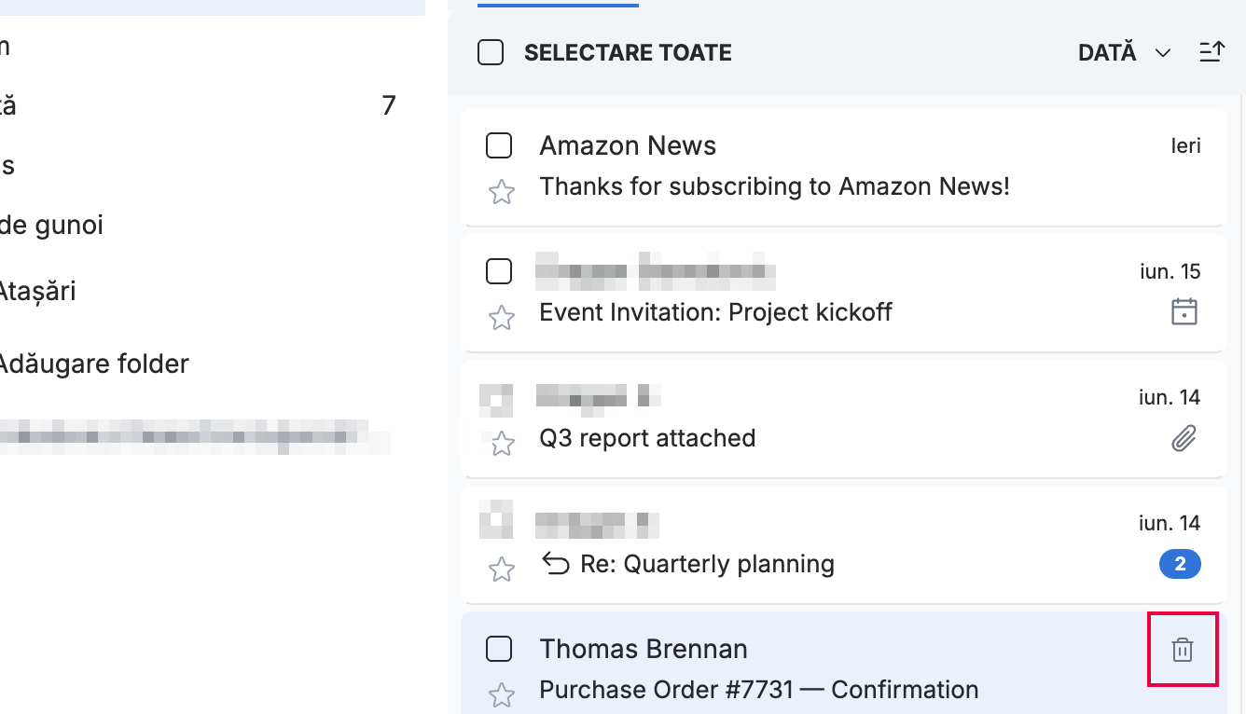The image size is (1246, 714).
Task: Open the Atașări item in sidebar
Action: tap(38, 292)
